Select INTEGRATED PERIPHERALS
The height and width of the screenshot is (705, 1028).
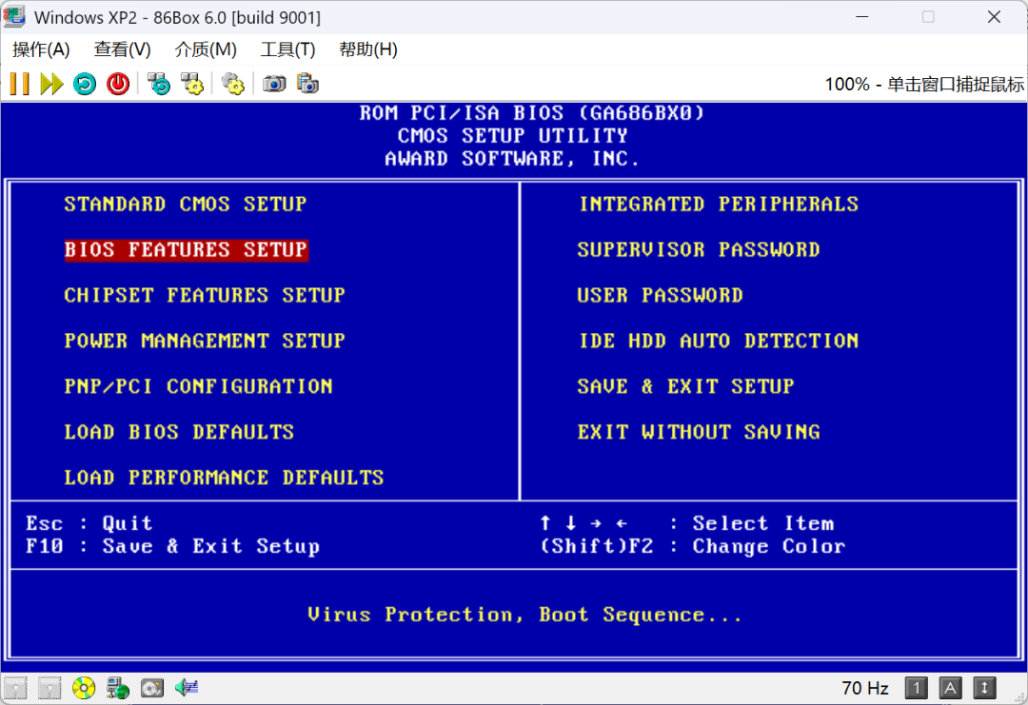click(719, 205)
